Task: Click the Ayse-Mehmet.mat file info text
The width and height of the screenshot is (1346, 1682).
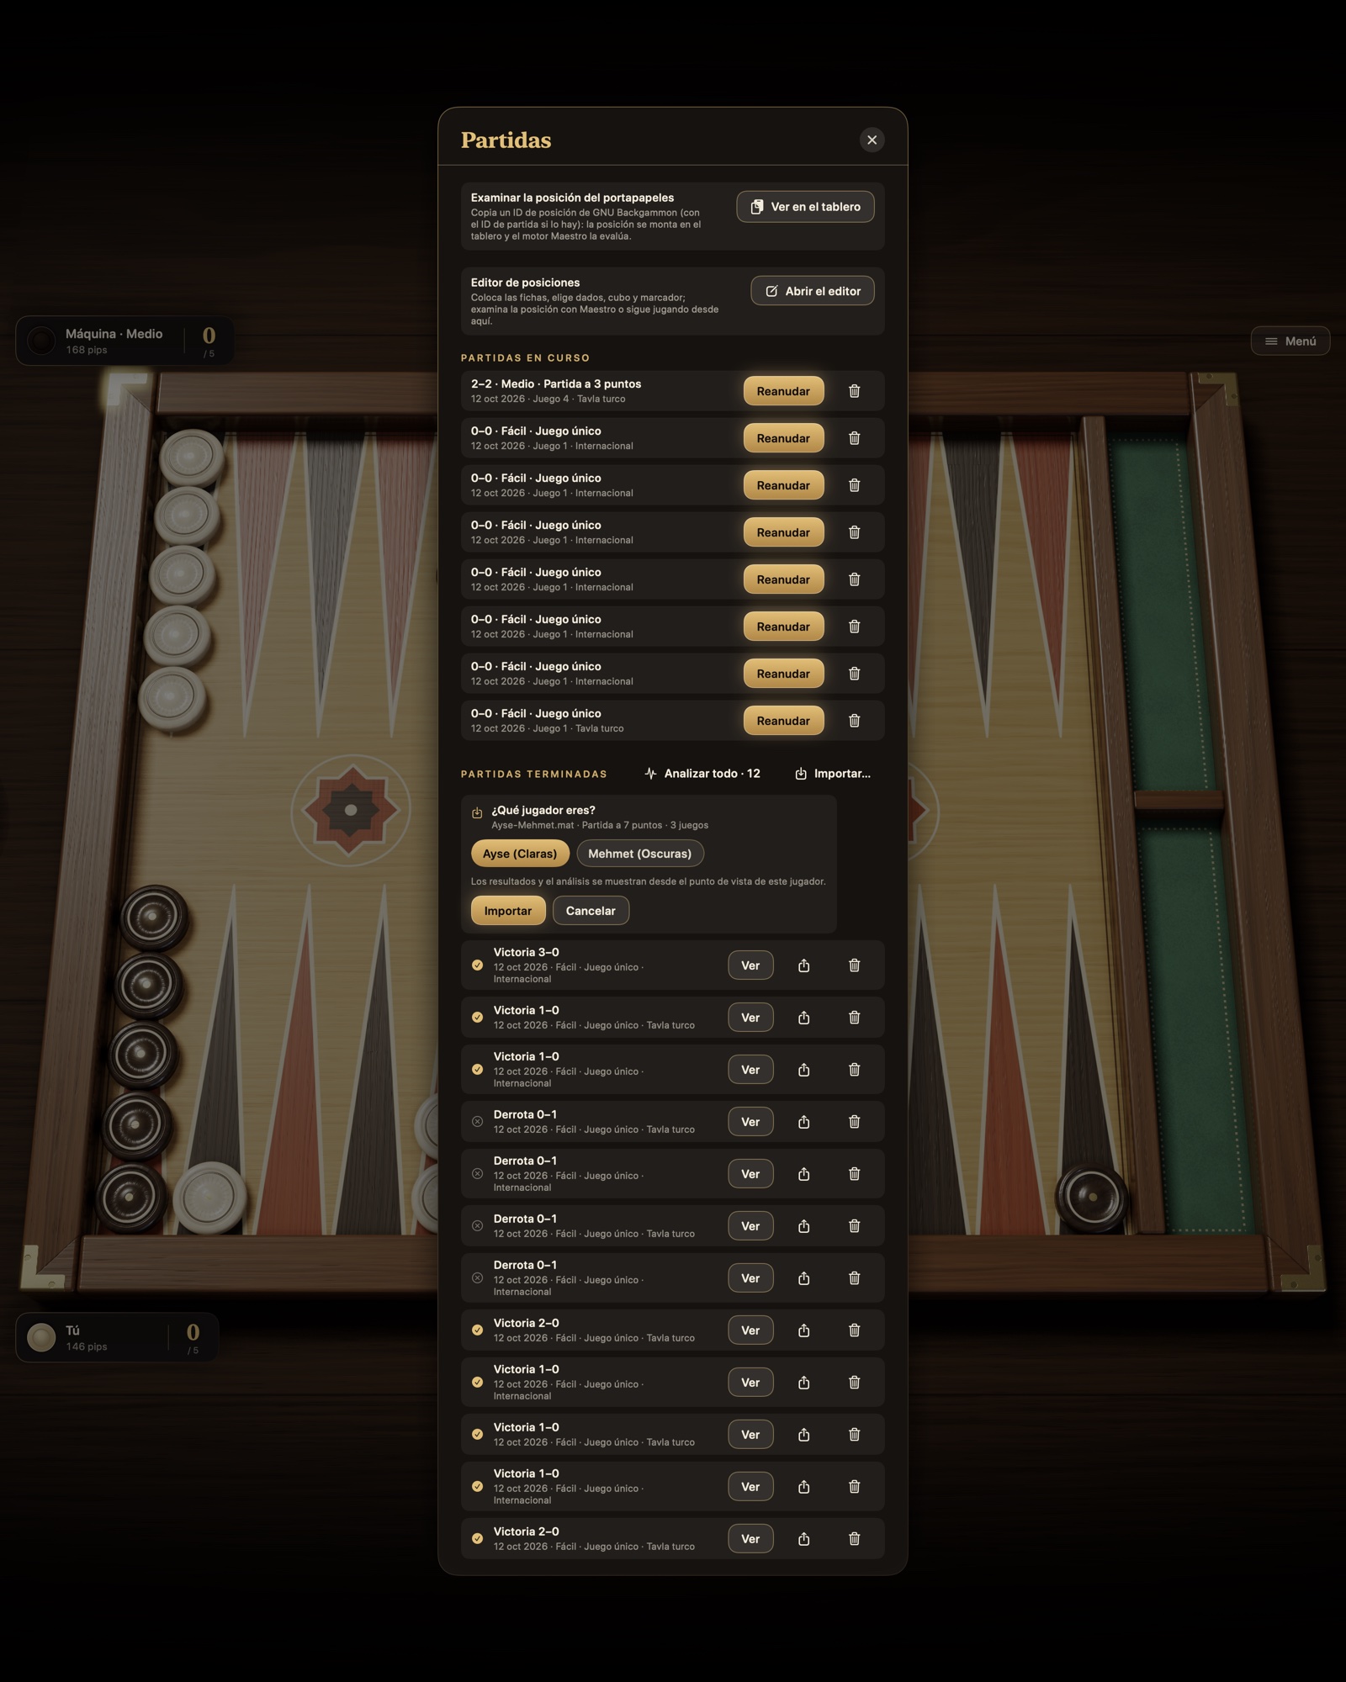Action: tap(600, 825)
